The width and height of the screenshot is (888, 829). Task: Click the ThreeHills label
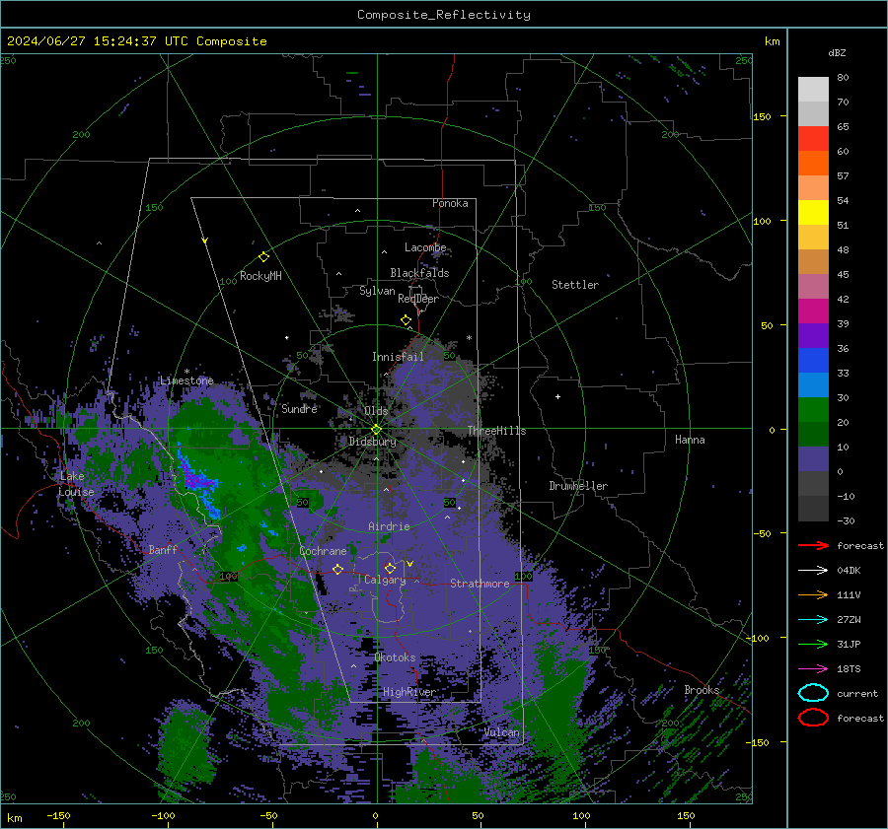496,431
